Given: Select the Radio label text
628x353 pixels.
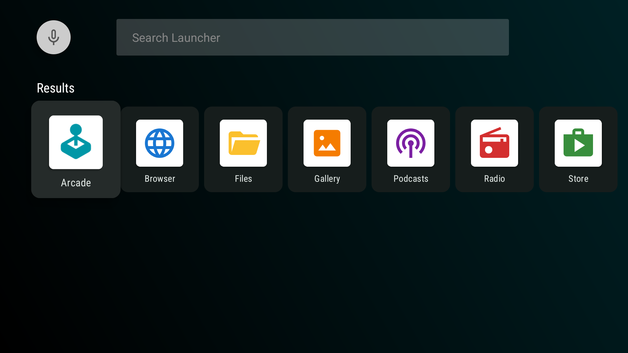Looking at the screenshot, I should tap(495, 179).
